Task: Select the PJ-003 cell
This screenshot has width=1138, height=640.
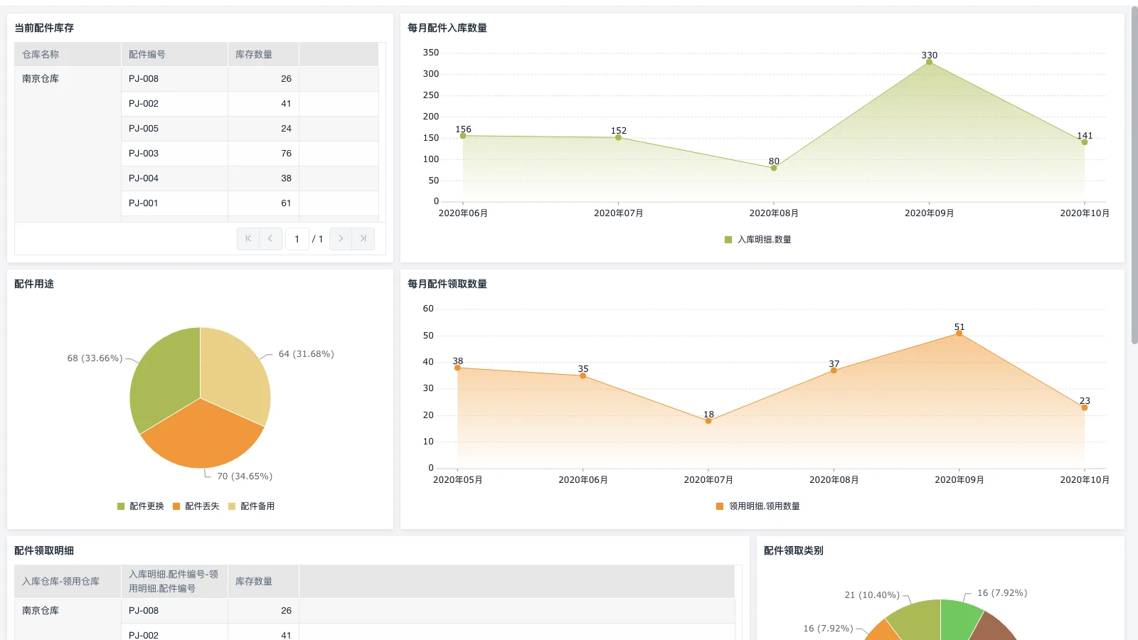Action: point(174,154)
